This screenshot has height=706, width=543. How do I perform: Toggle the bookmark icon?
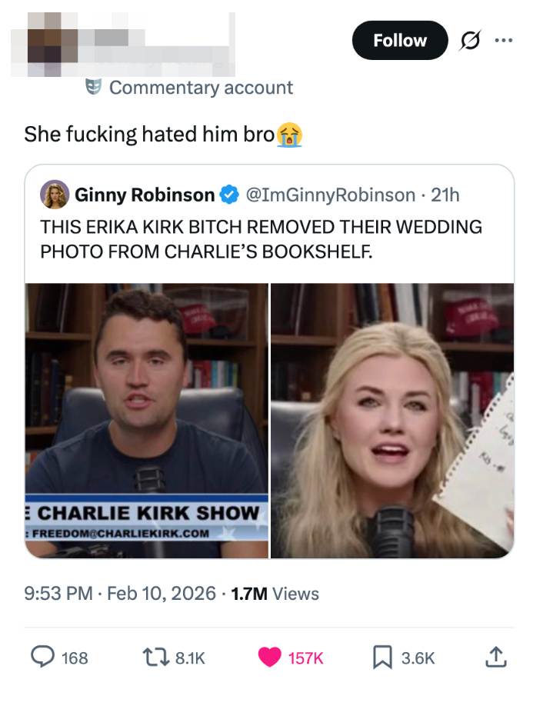(382, 657)
